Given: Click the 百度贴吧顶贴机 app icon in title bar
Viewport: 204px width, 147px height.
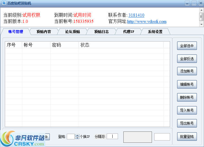Looking at the screenshot, I should click(x=4, y=3).
